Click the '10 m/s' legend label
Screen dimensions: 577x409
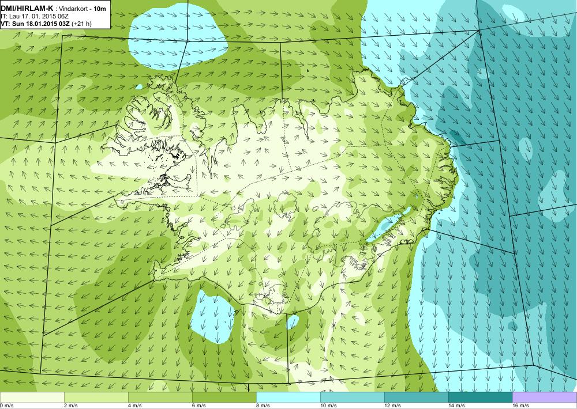(x=328, y=406)
